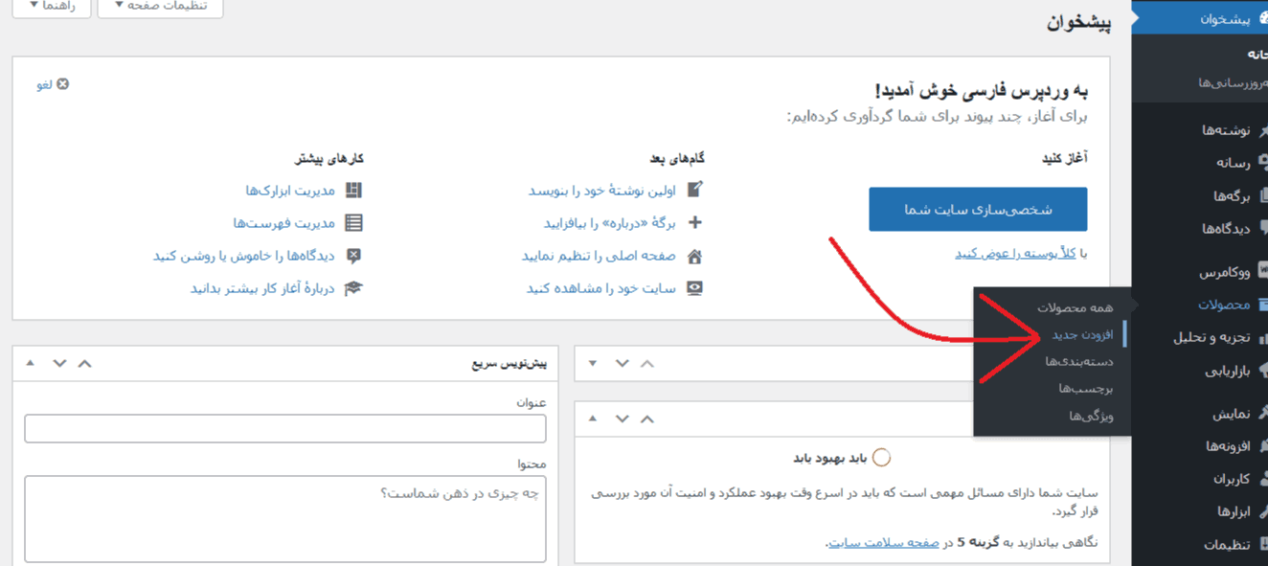Open دیدگاه‌ها را خاموش یا روشن کنید link
Viewport: 1268px width, 566px height.
244,256
